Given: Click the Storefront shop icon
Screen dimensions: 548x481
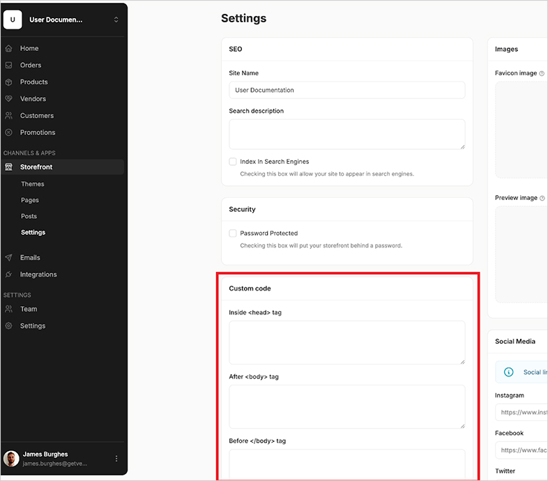Looking at the screenshot, I should coord(9,167).
